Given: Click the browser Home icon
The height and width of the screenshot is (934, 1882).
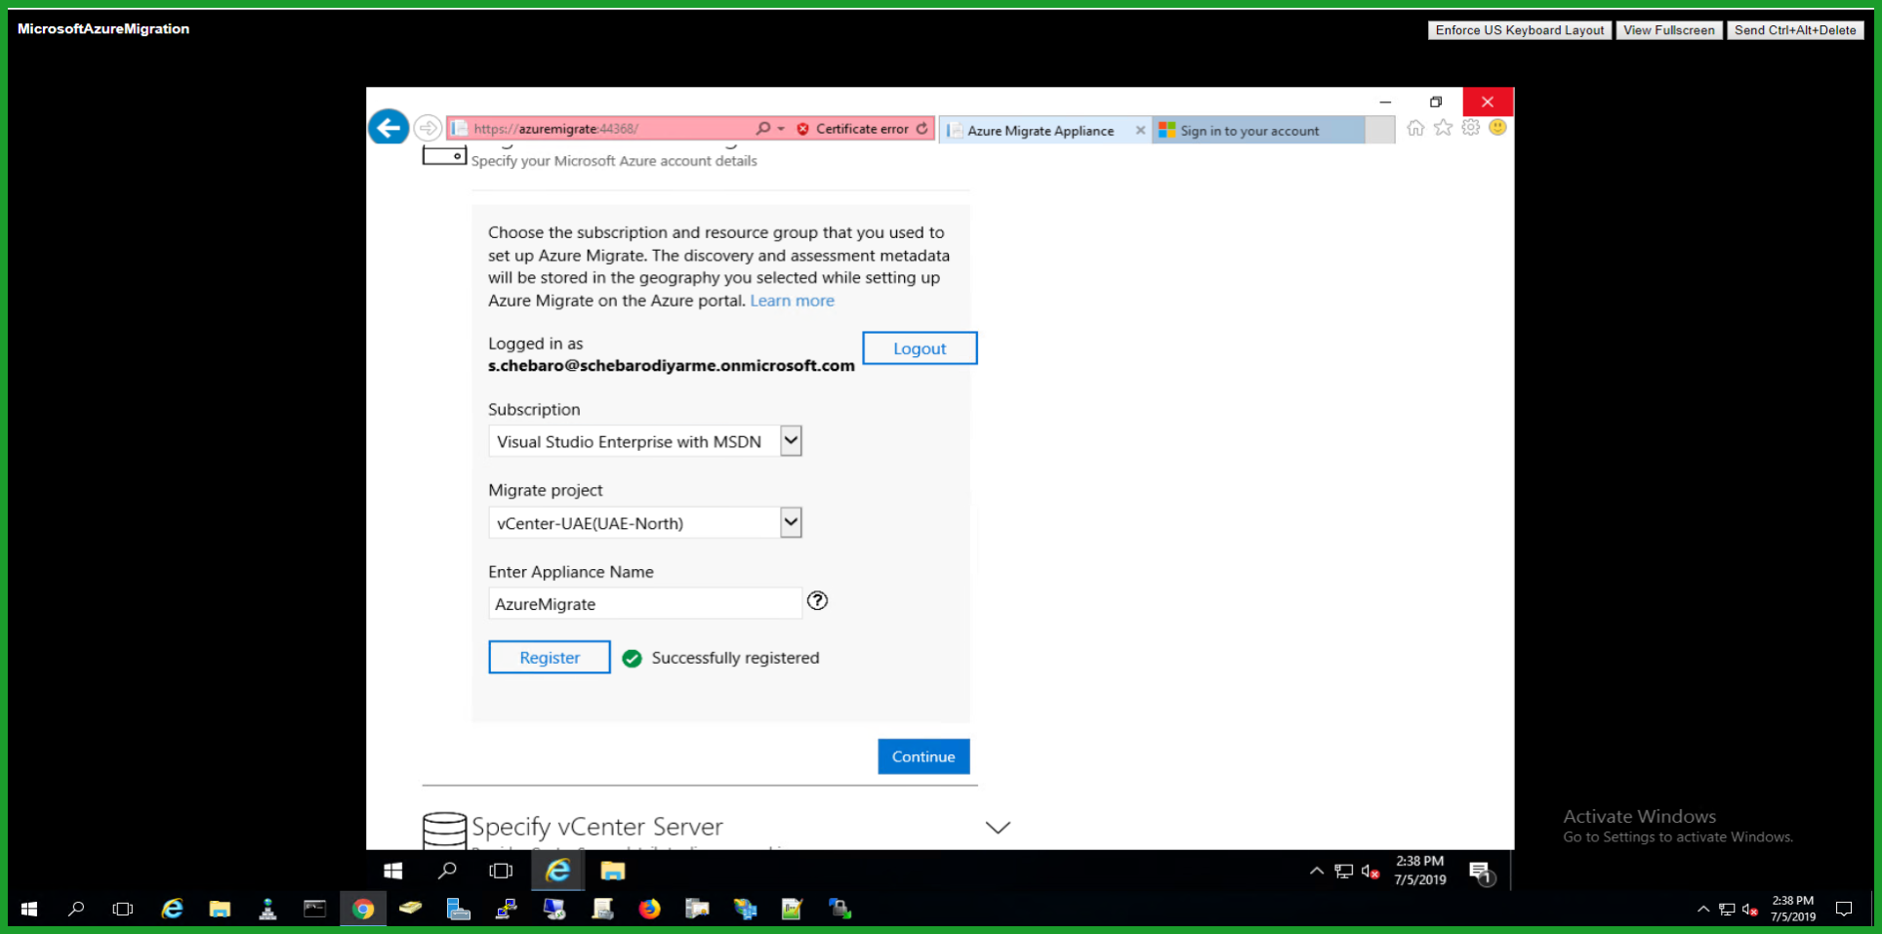Looking at the screenshot, I should 1415,128.
